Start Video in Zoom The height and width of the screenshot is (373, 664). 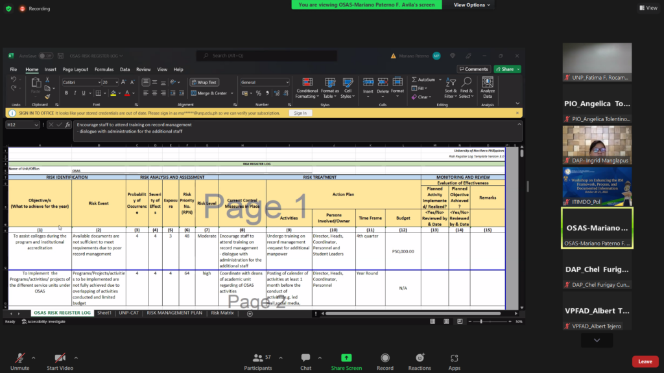point(60,362)
